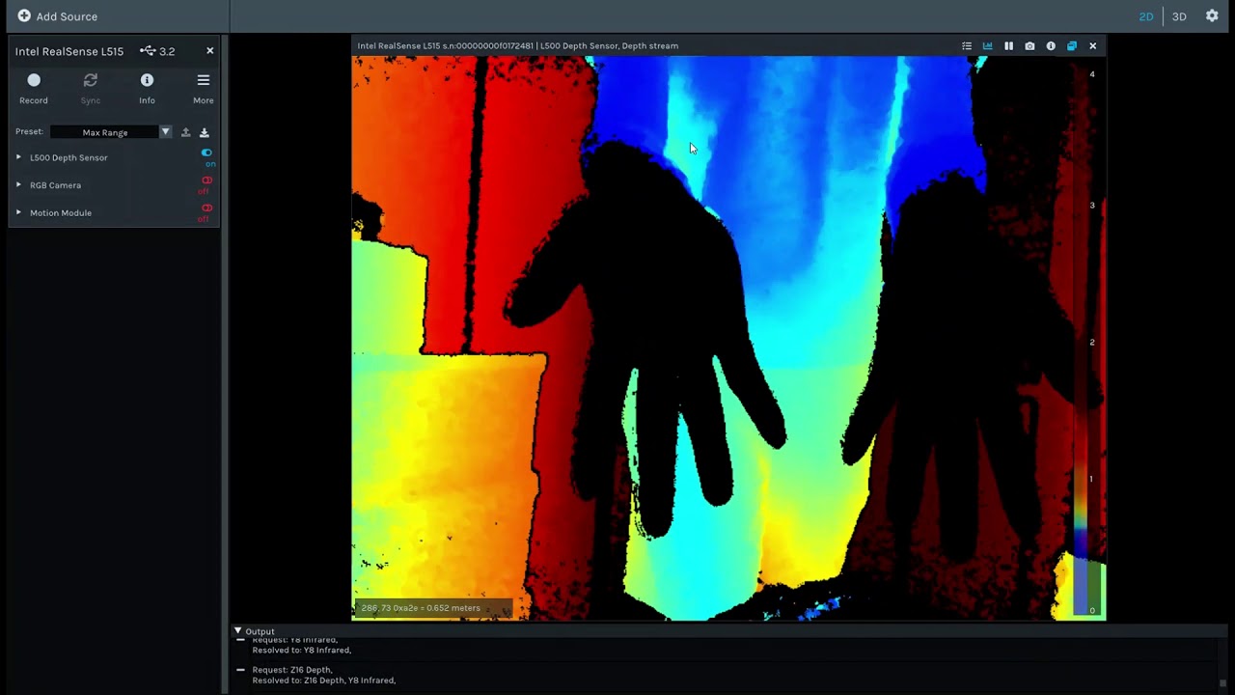Switch to 3D view
This screenshot has height=695, width=1235.
click(x=1179, y=16)
